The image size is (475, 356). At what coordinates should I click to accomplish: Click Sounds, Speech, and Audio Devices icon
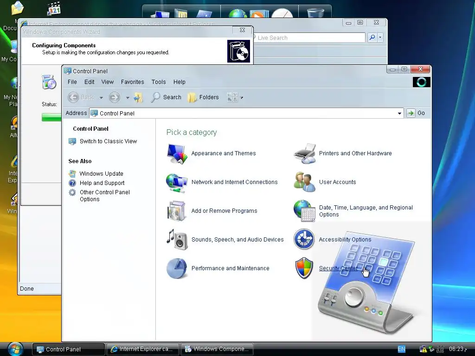click(x=177, y=240)
